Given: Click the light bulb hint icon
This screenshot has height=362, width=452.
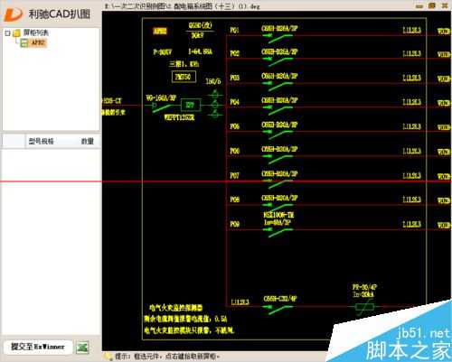Looking at the screenshot, I should 108,357.
